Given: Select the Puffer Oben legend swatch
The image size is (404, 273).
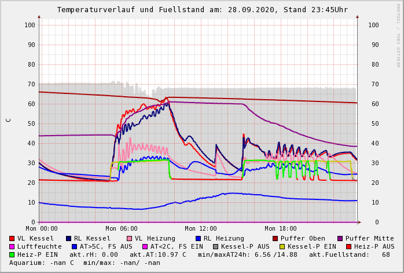Looking at the screenshot, I should point(276,238).
